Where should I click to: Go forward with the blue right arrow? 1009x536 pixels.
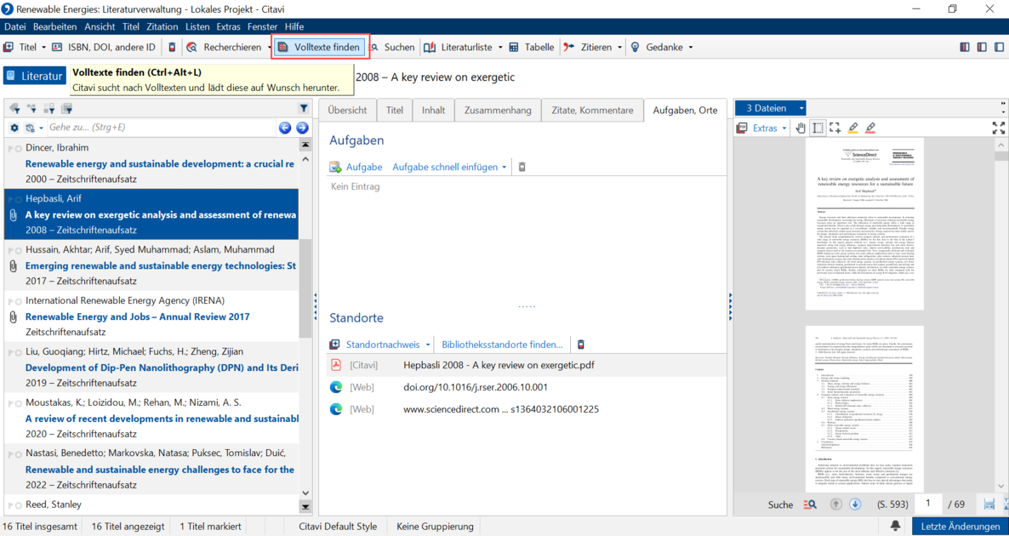coord(302,128)
